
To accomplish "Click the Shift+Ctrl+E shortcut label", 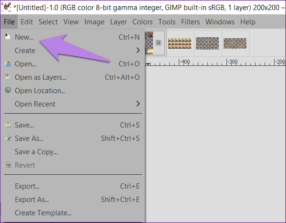I will pos(121,200).
